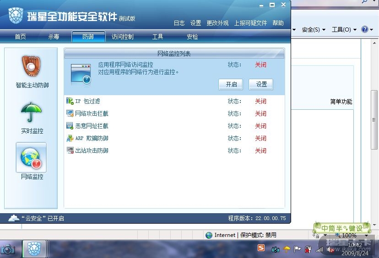This screenshot has height=258, width=379.
Task: Open the 智能主动防御 baseball glove icon
Action: click(32, 66)
